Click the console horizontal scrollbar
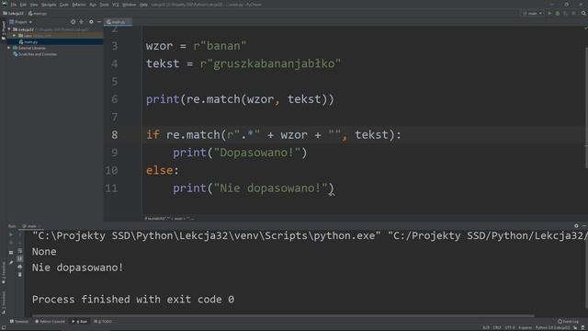Image resolution: width=588 pixels, height=331 pixels. point(283,315)
